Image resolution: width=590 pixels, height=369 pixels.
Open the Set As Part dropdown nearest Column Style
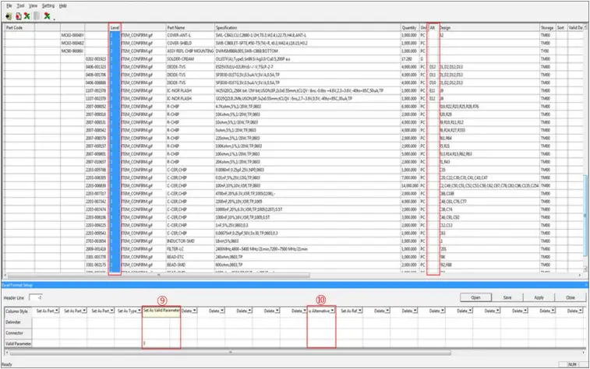pyautogui.click(x=56, y=311)
